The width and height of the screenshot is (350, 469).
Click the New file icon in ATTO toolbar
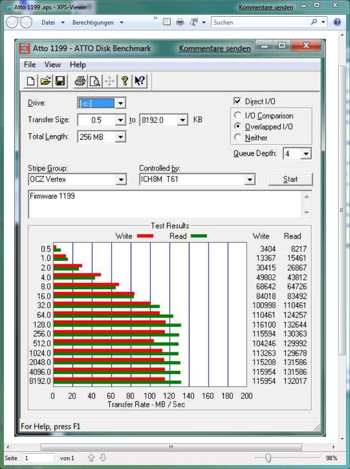[30, 81]
